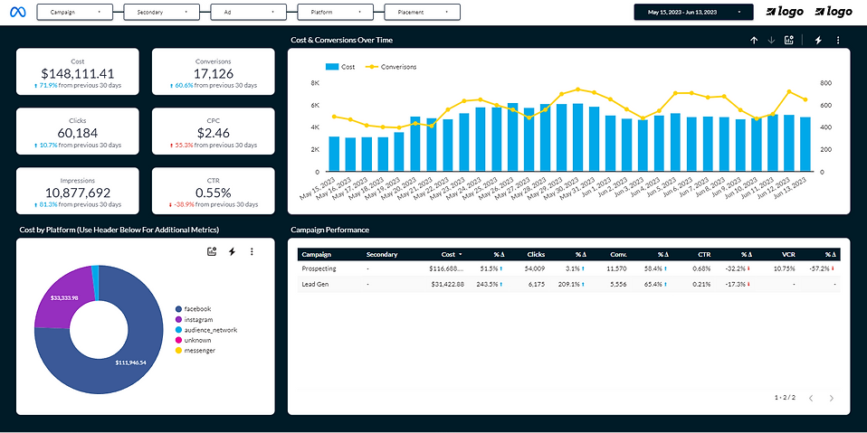The width and height of the screenshot is (867, 433).
Task: Sort table by the Cost column header
Action: coord(448,255)
